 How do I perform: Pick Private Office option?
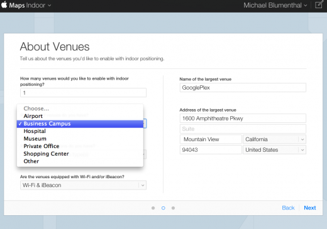[x=80, y=146]
